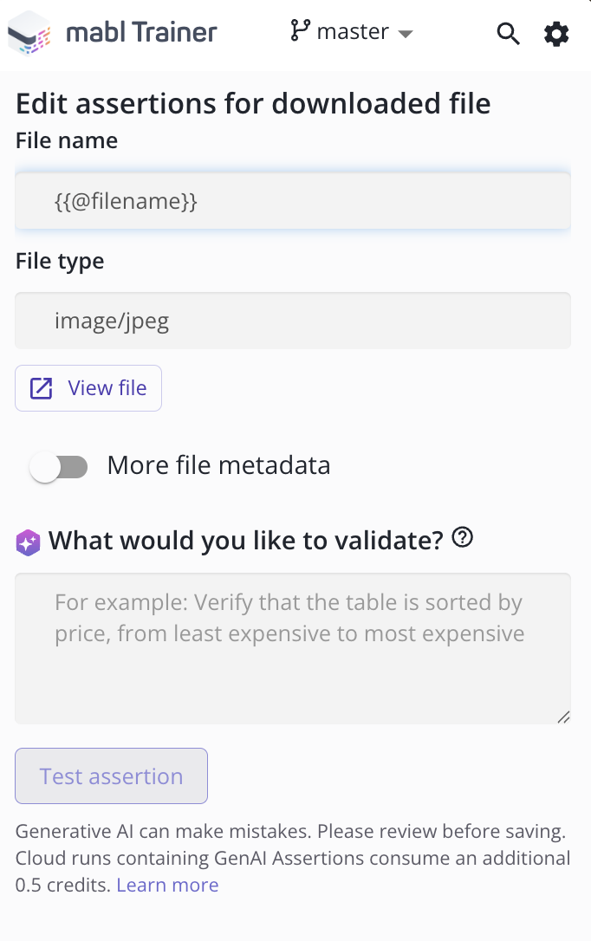This screenshot has width=591, height=941.
Task: Click the purple GenAI sparkle icon
Action: pyautogui.click(x=28, y=542)
